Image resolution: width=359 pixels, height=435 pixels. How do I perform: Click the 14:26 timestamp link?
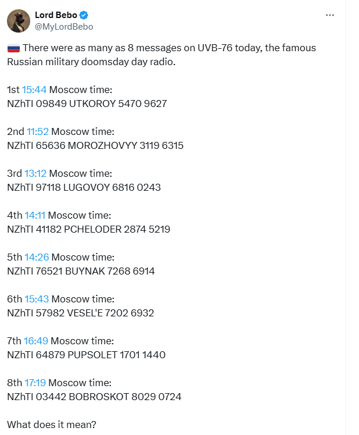pyautogui.click(x=37, y=257)
